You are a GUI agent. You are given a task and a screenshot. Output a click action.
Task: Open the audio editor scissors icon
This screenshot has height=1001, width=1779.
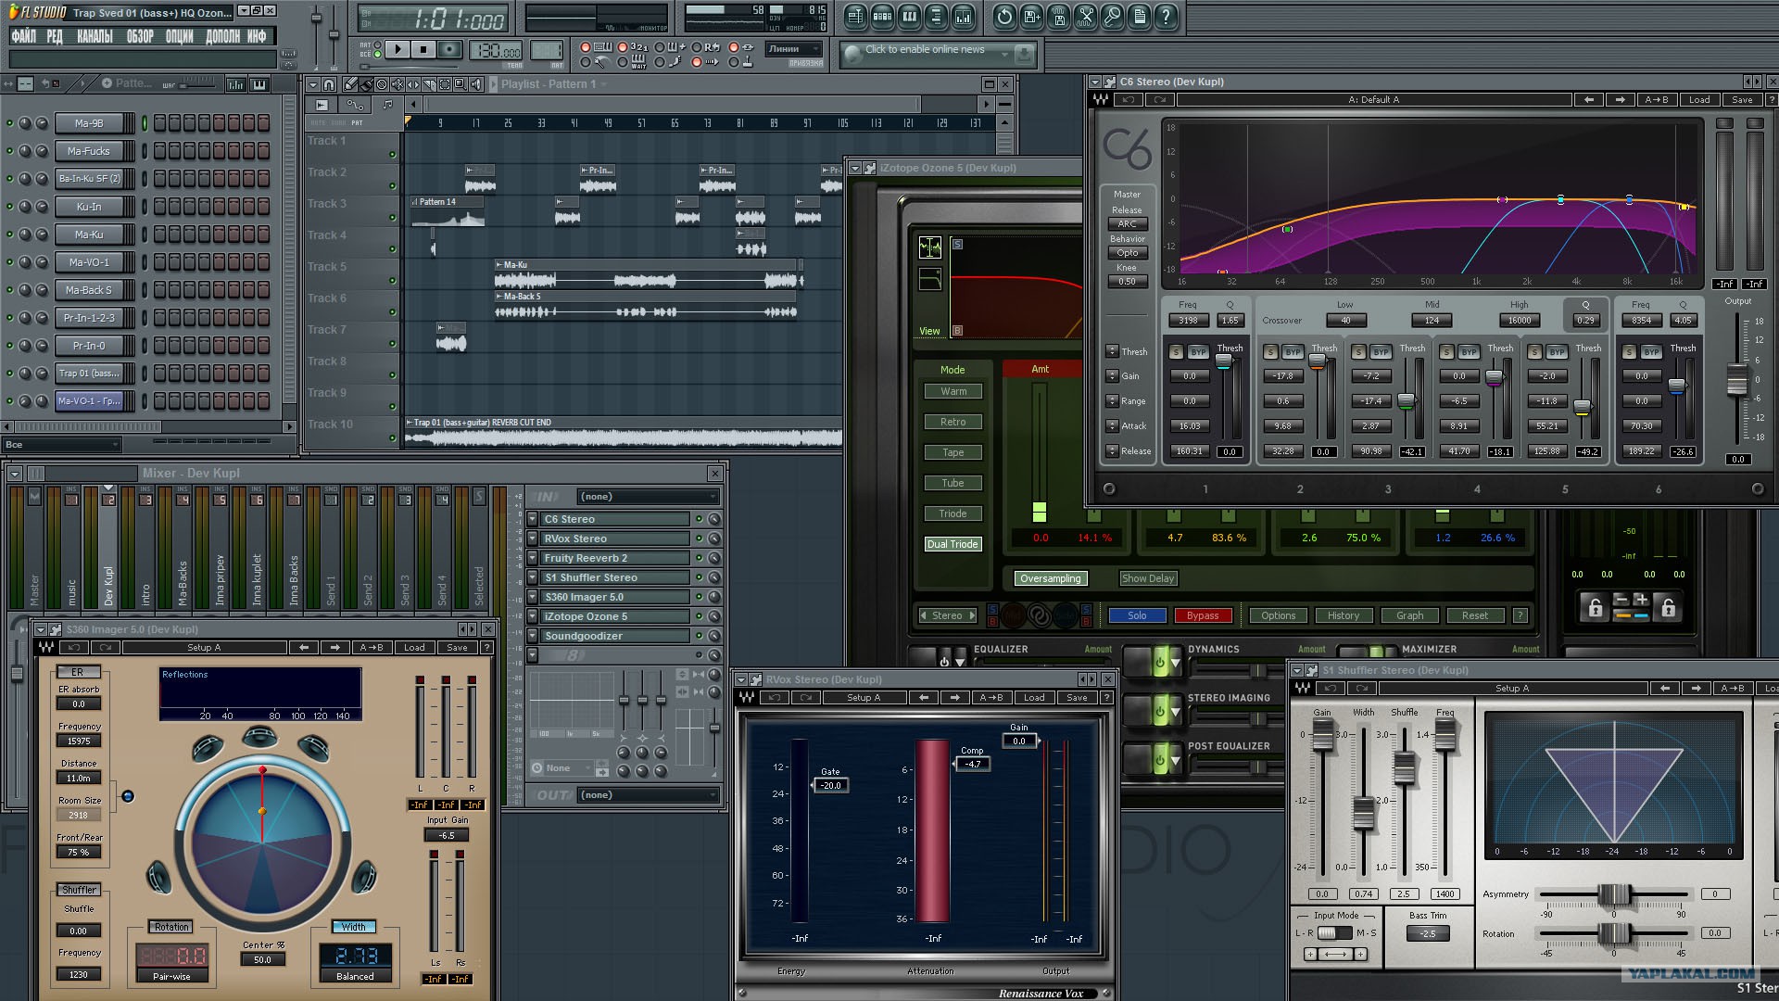[1085, 16]
